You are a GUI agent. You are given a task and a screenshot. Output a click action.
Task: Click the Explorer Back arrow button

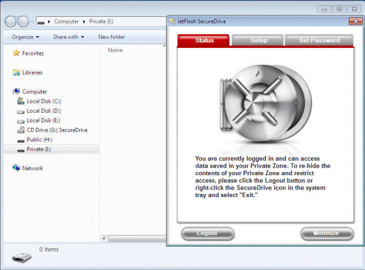(x=11, y=22)
